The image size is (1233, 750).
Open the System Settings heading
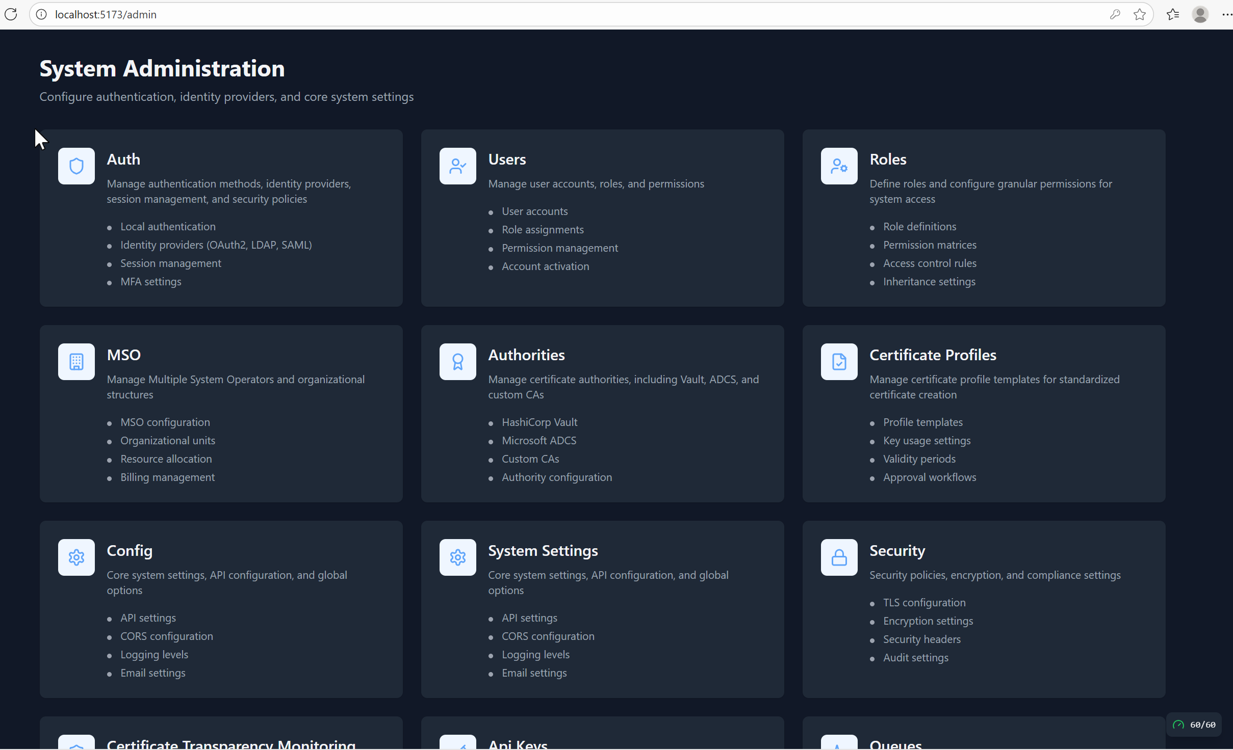(543, 550)
